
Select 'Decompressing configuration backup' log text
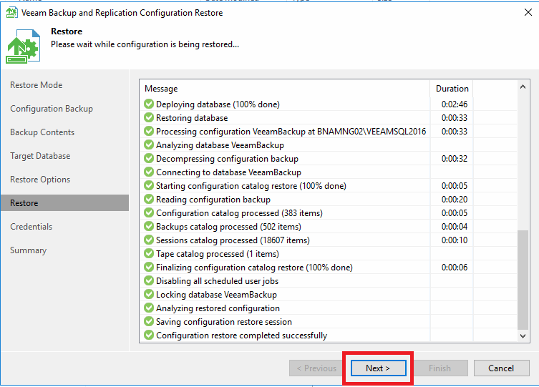(x=227, y=159)
